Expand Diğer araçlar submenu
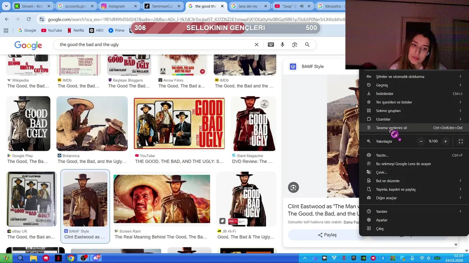Screen dimensions: 469x263 414,198
